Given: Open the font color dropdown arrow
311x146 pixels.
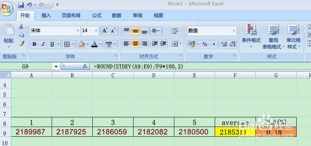Looking at the screenshot, I should pyautogui.click(x=100, y=44).
